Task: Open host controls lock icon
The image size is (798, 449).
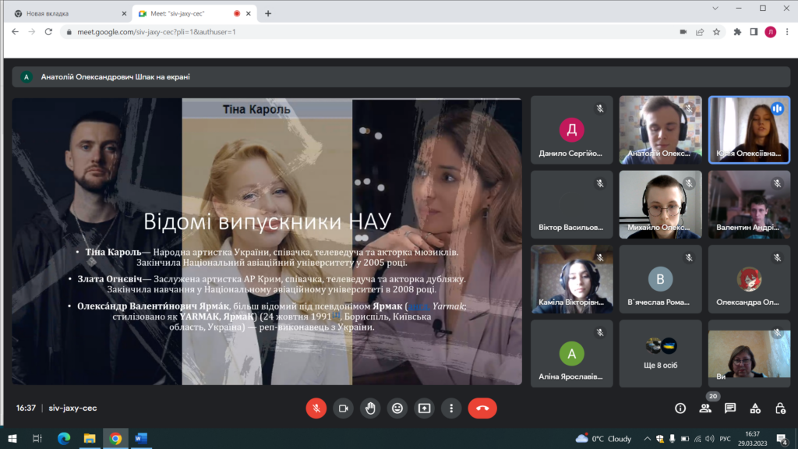Action: point(780,408)
